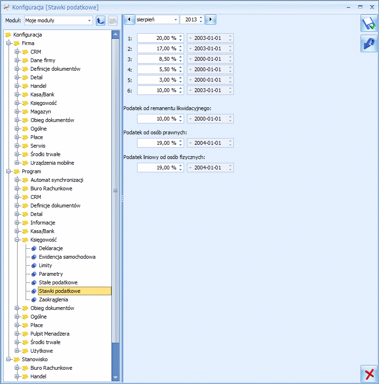Collapse the Stanowisko tree node
Screen dimensions: 379x384
(9, 359)
